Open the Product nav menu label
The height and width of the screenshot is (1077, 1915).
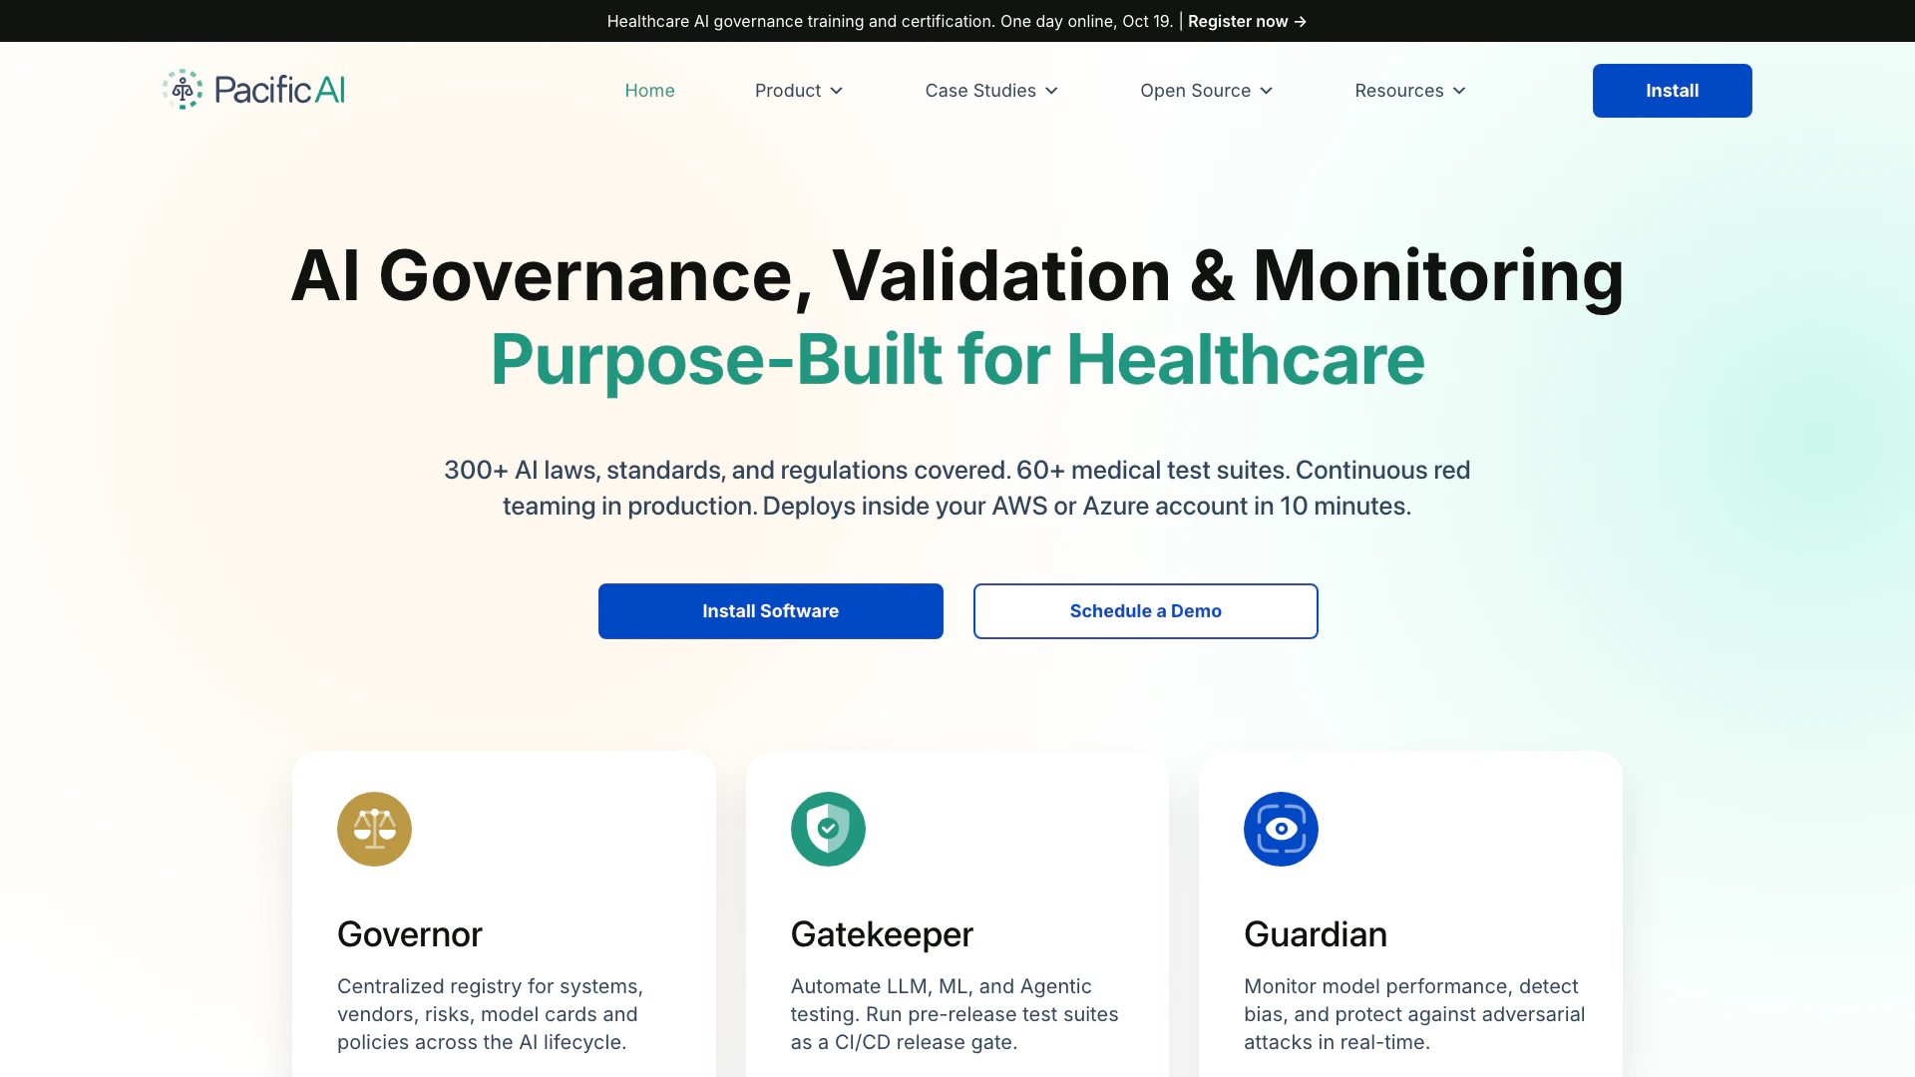click(788, 91)
